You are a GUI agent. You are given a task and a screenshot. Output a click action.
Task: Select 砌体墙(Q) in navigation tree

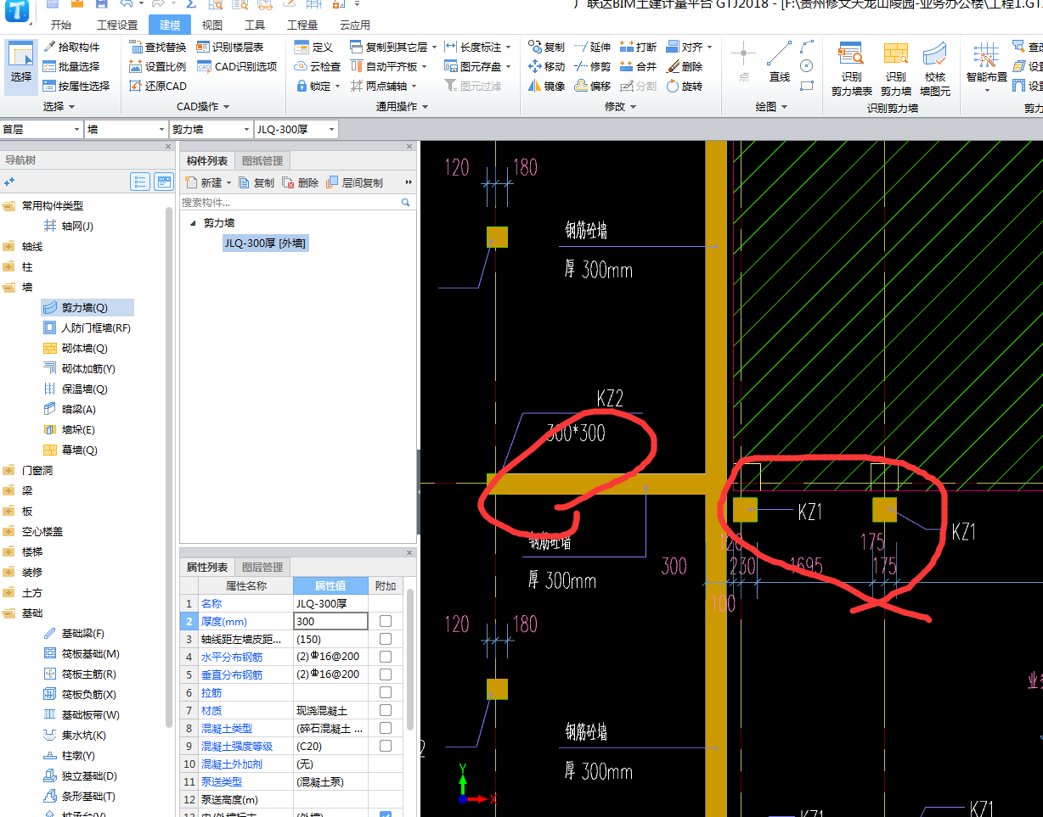(76, 348)
